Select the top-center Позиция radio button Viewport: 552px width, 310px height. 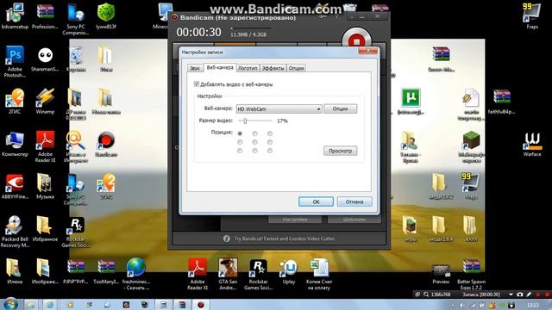(255, 133)
